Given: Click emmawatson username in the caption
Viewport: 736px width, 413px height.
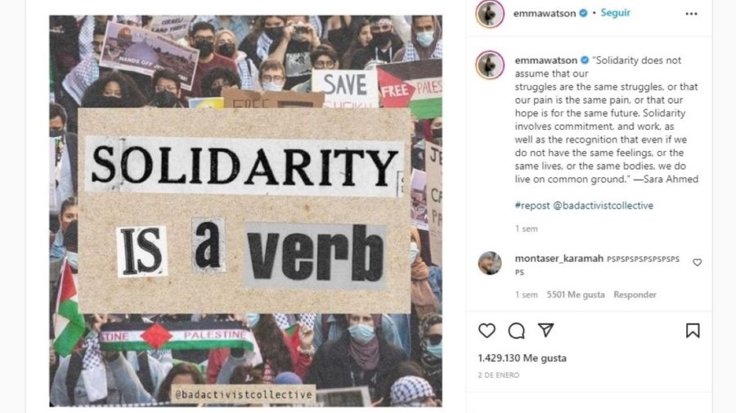Looking at the screenshot, I should (546, 60).
